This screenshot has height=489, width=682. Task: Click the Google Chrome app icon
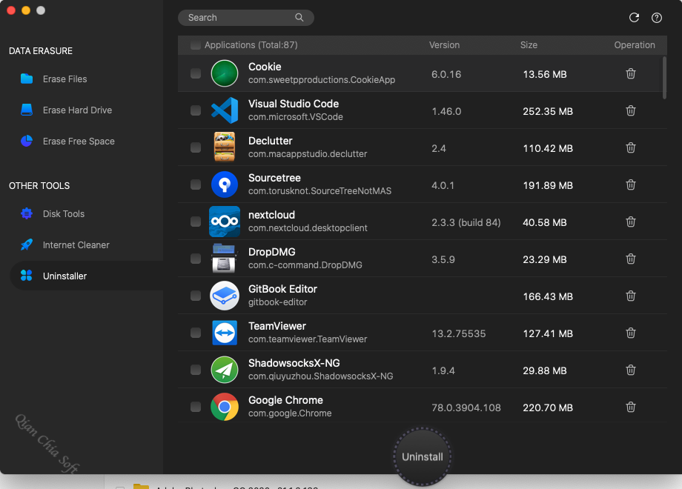pyautogui.click(x=225, y=407)
